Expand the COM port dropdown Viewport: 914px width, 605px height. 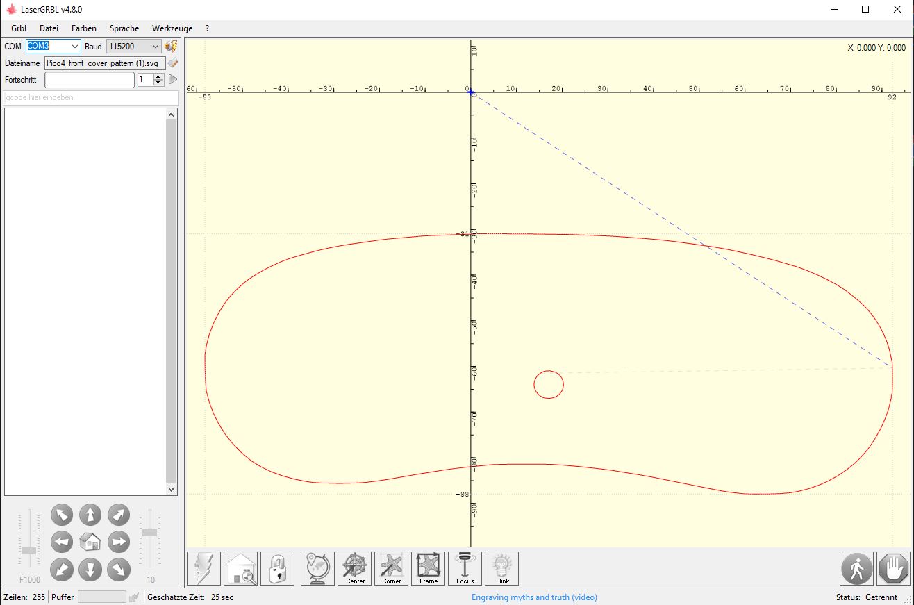tap(75, 47)
